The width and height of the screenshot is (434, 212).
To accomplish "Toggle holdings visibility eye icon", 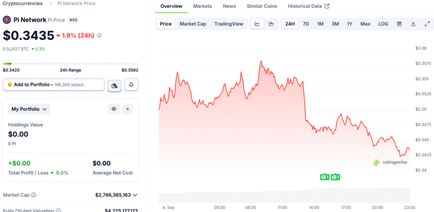I will [x=114, y=109].
